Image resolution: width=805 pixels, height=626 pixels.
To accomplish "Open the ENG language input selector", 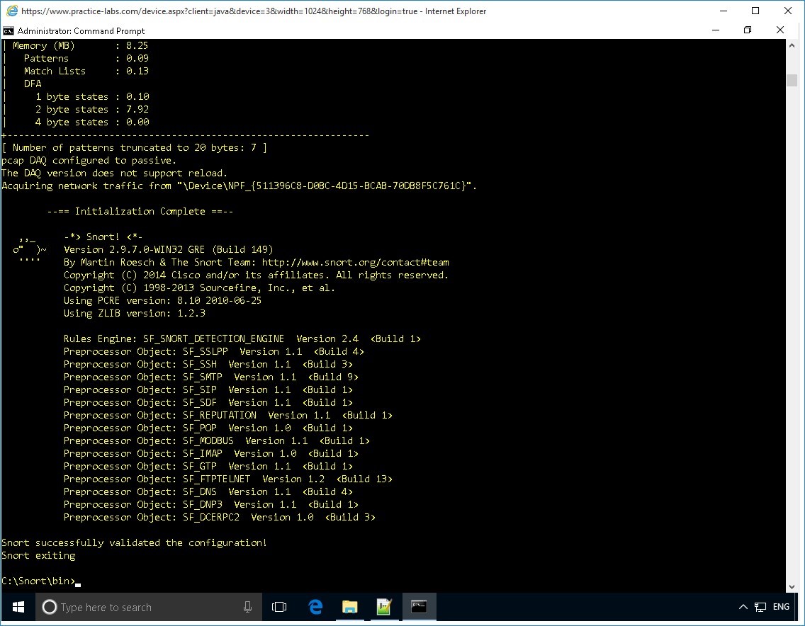I will pos(781,608).
